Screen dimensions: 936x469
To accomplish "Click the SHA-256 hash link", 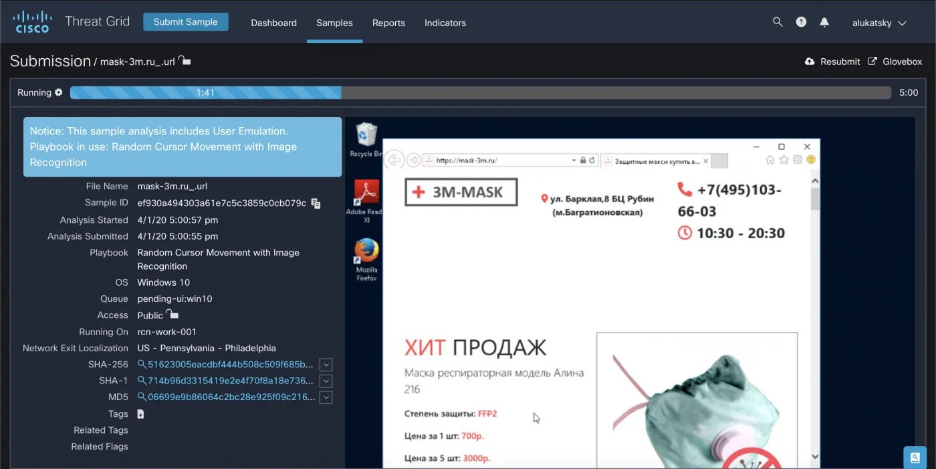I will pos(231,365).
